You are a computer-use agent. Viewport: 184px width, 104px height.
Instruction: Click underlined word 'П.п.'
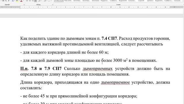pos(24,68)
